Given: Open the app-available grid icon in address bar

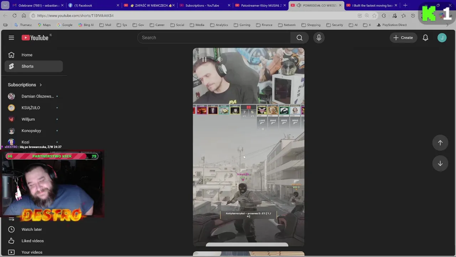Looking at the screenshot, I should (359, 15).
